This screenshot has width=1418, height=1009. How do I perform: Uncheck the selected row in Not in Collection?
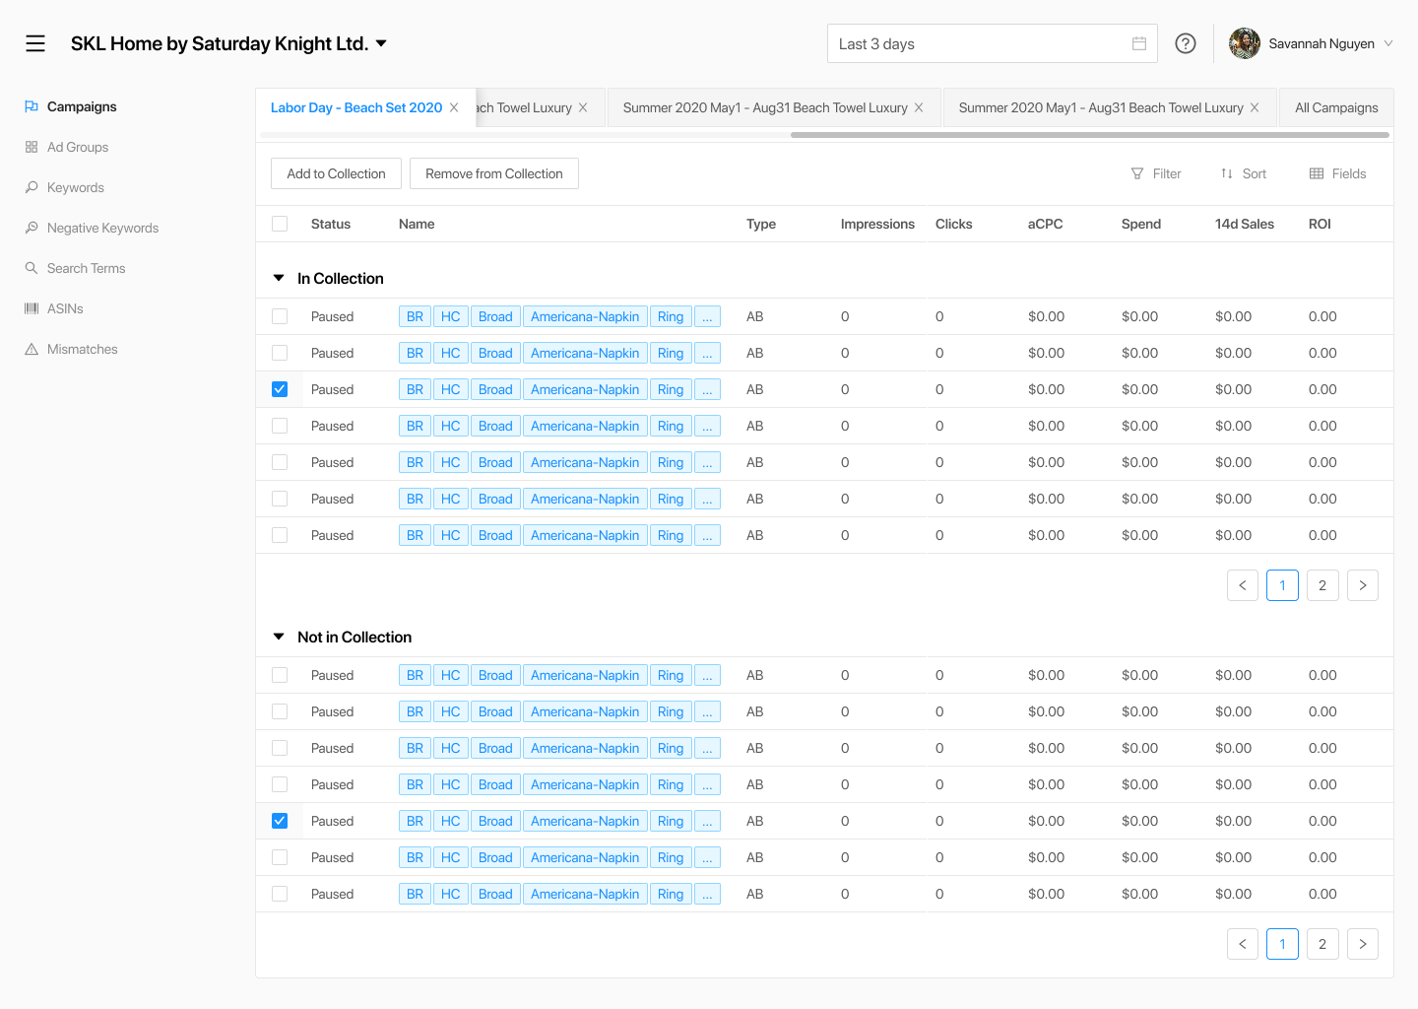click(x=280, y=821)
